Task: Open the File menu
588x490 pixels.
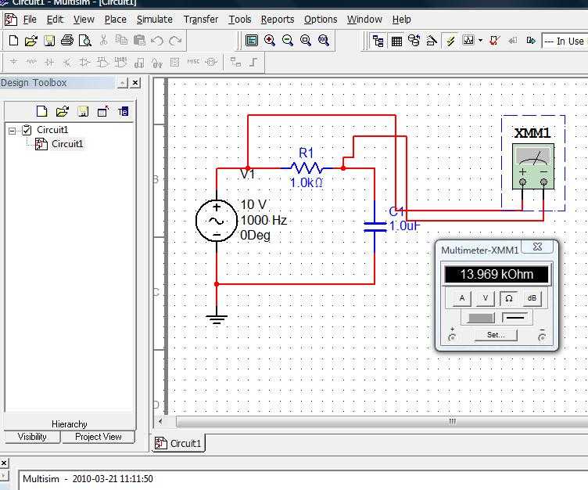Action: pyautogui.click(x=30, y=19)
